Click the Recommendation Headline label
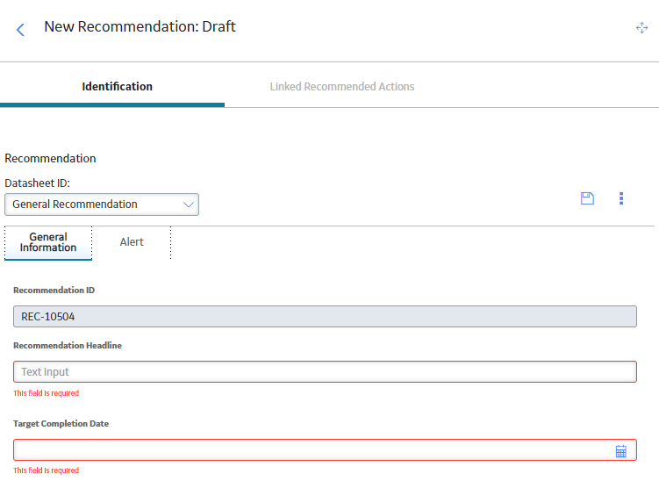The width and height of the screenshot is (659, 481). tap(68, 345)
